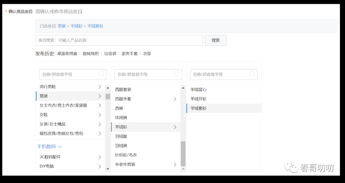This screenshot has height=183, width=345.
Task: Expand the 箱包皮具/热销女包/男包 chevron
Action: pyautogui.click(x=100, y=133)
